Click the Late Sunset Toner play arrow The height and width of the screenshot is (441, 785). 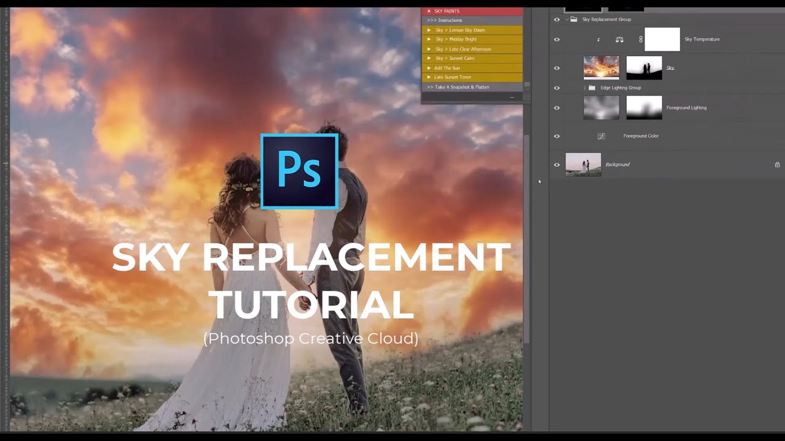click(429, 77)
